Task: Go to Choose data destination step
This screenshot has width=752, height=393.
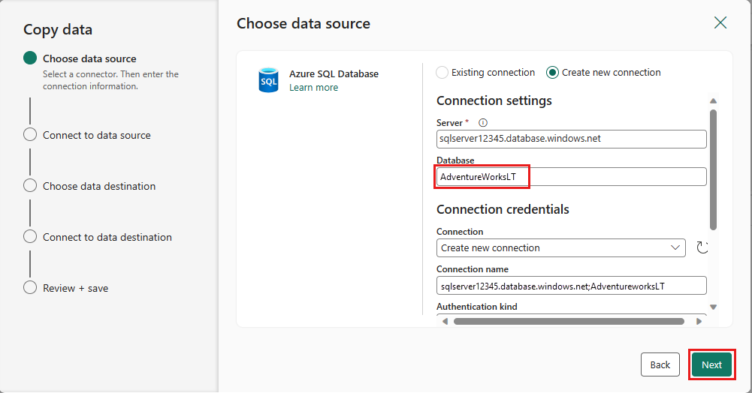Action: pyautogui.click(x=99, y=186)
